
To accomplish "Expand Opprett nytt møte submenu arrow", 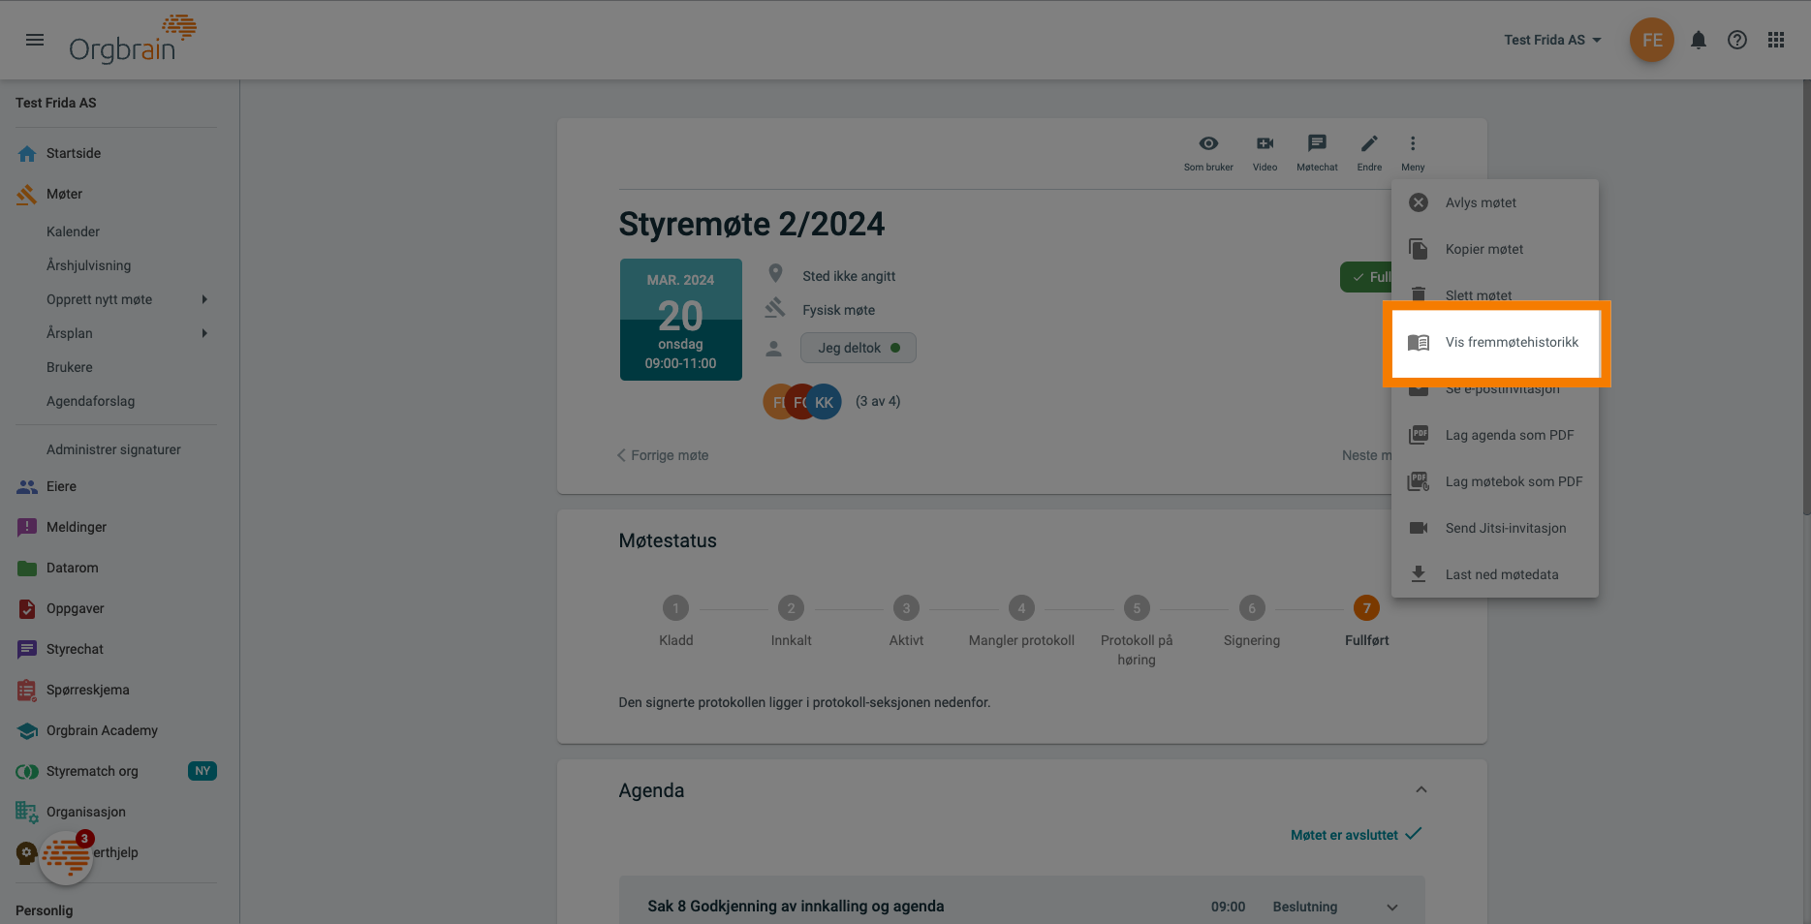I will tap(204, 299).
